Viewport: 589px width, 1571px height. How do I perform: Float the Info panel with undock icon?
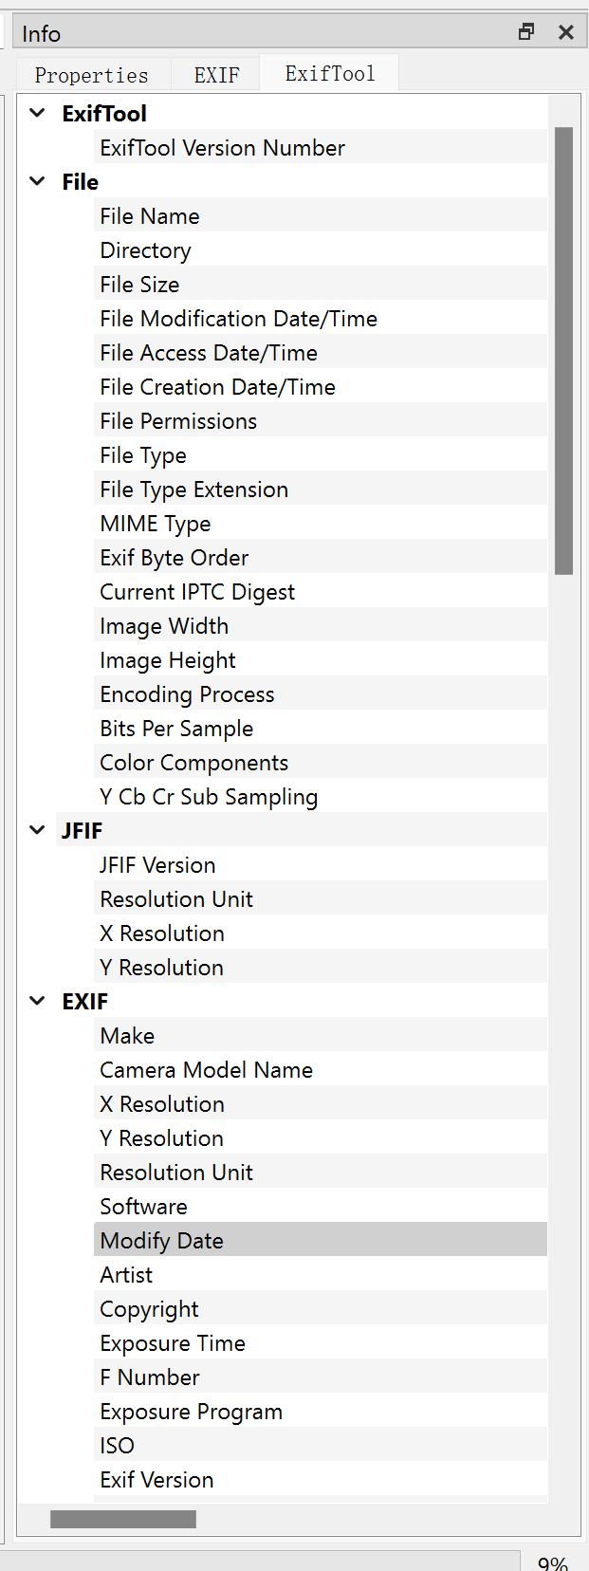pyautogui.click(x=526, y=32)
